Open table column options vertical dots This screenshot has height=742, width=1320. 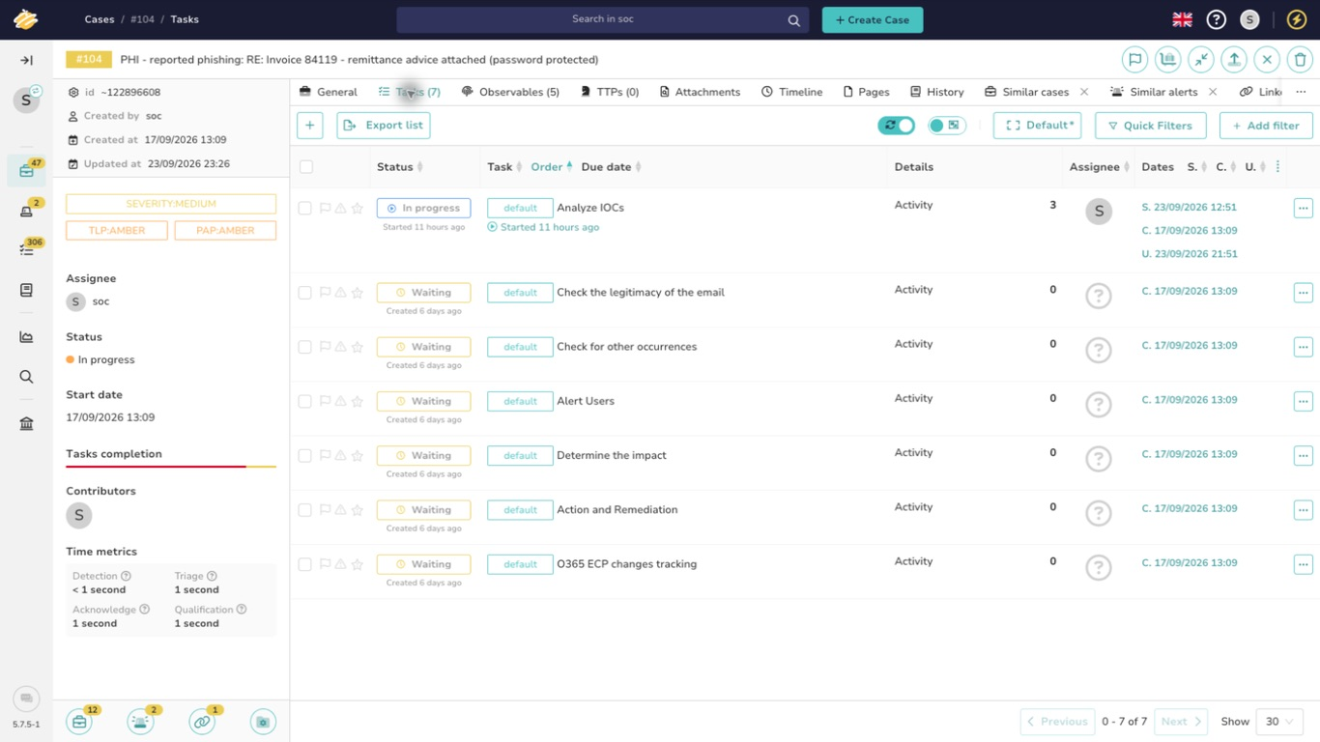coord(1277,167)
